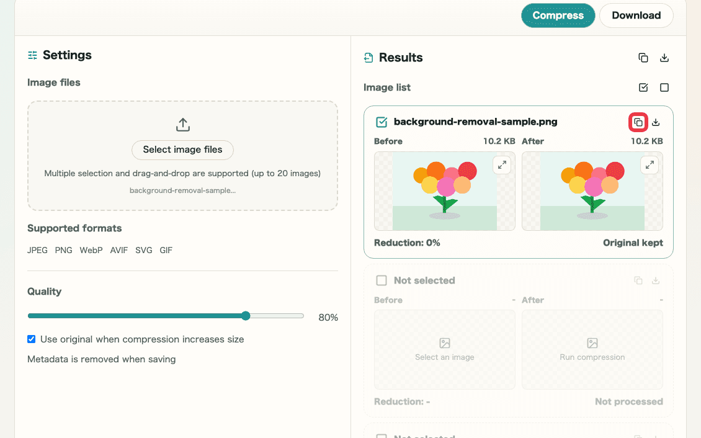The height and width of the screenshot is (438, 701).
Task: Click the upload arrow icon in the drop zone
Action: (x=183, y=125)
